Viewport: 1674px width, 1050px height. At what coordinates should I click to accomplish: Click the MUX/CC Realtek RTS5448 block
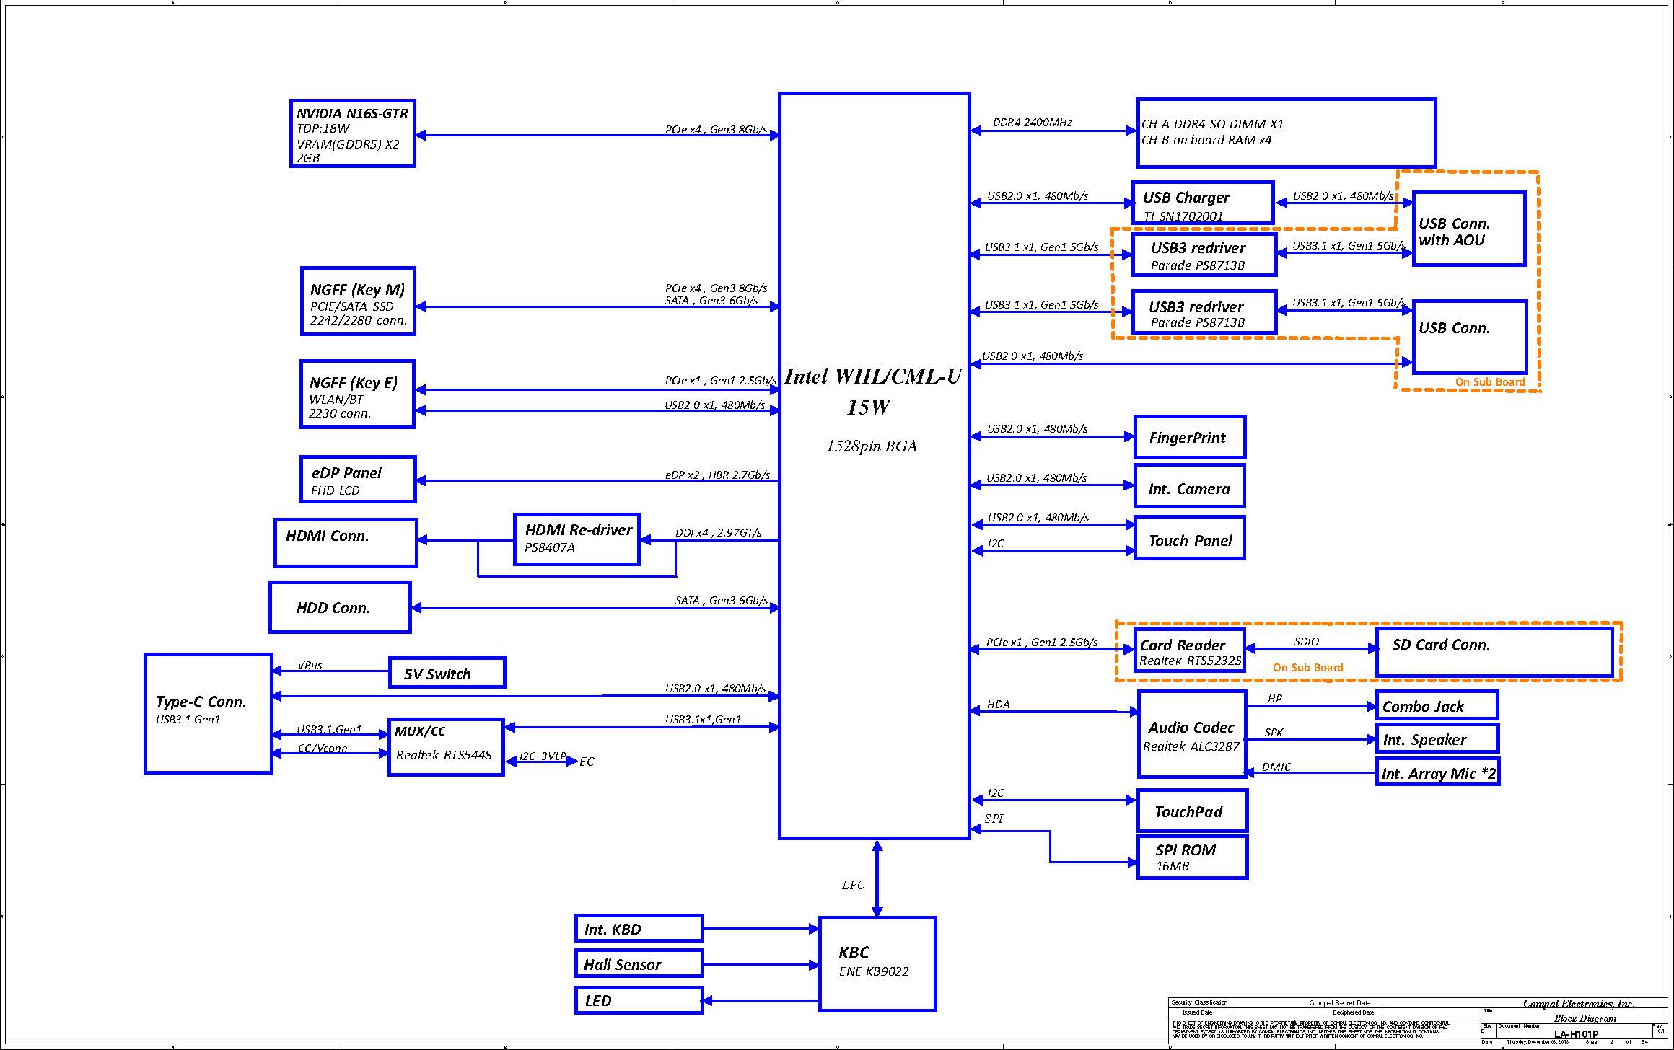point(445,747)
